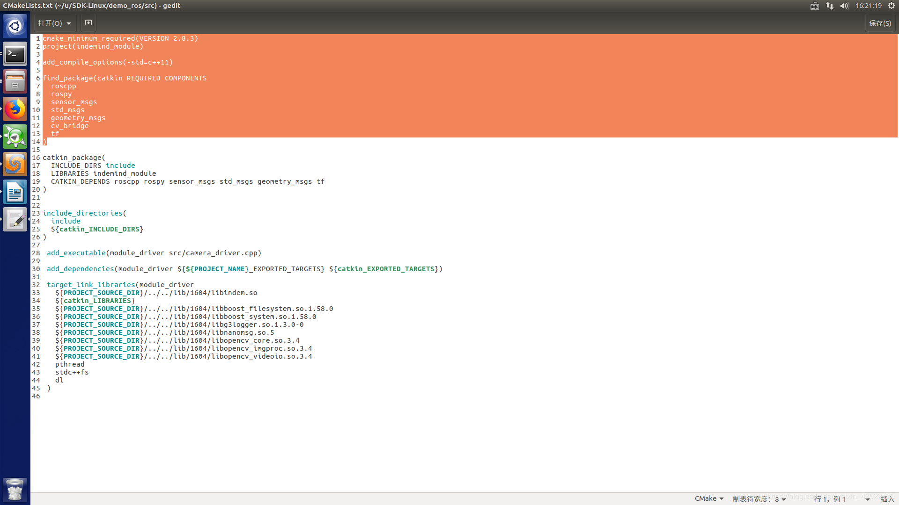Place cursor on empty line 46

click(x=470, y=396)
